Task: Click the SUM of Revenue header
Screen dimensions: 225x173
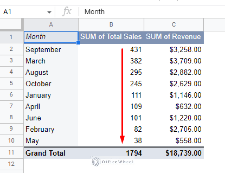Action: [173, 37]
